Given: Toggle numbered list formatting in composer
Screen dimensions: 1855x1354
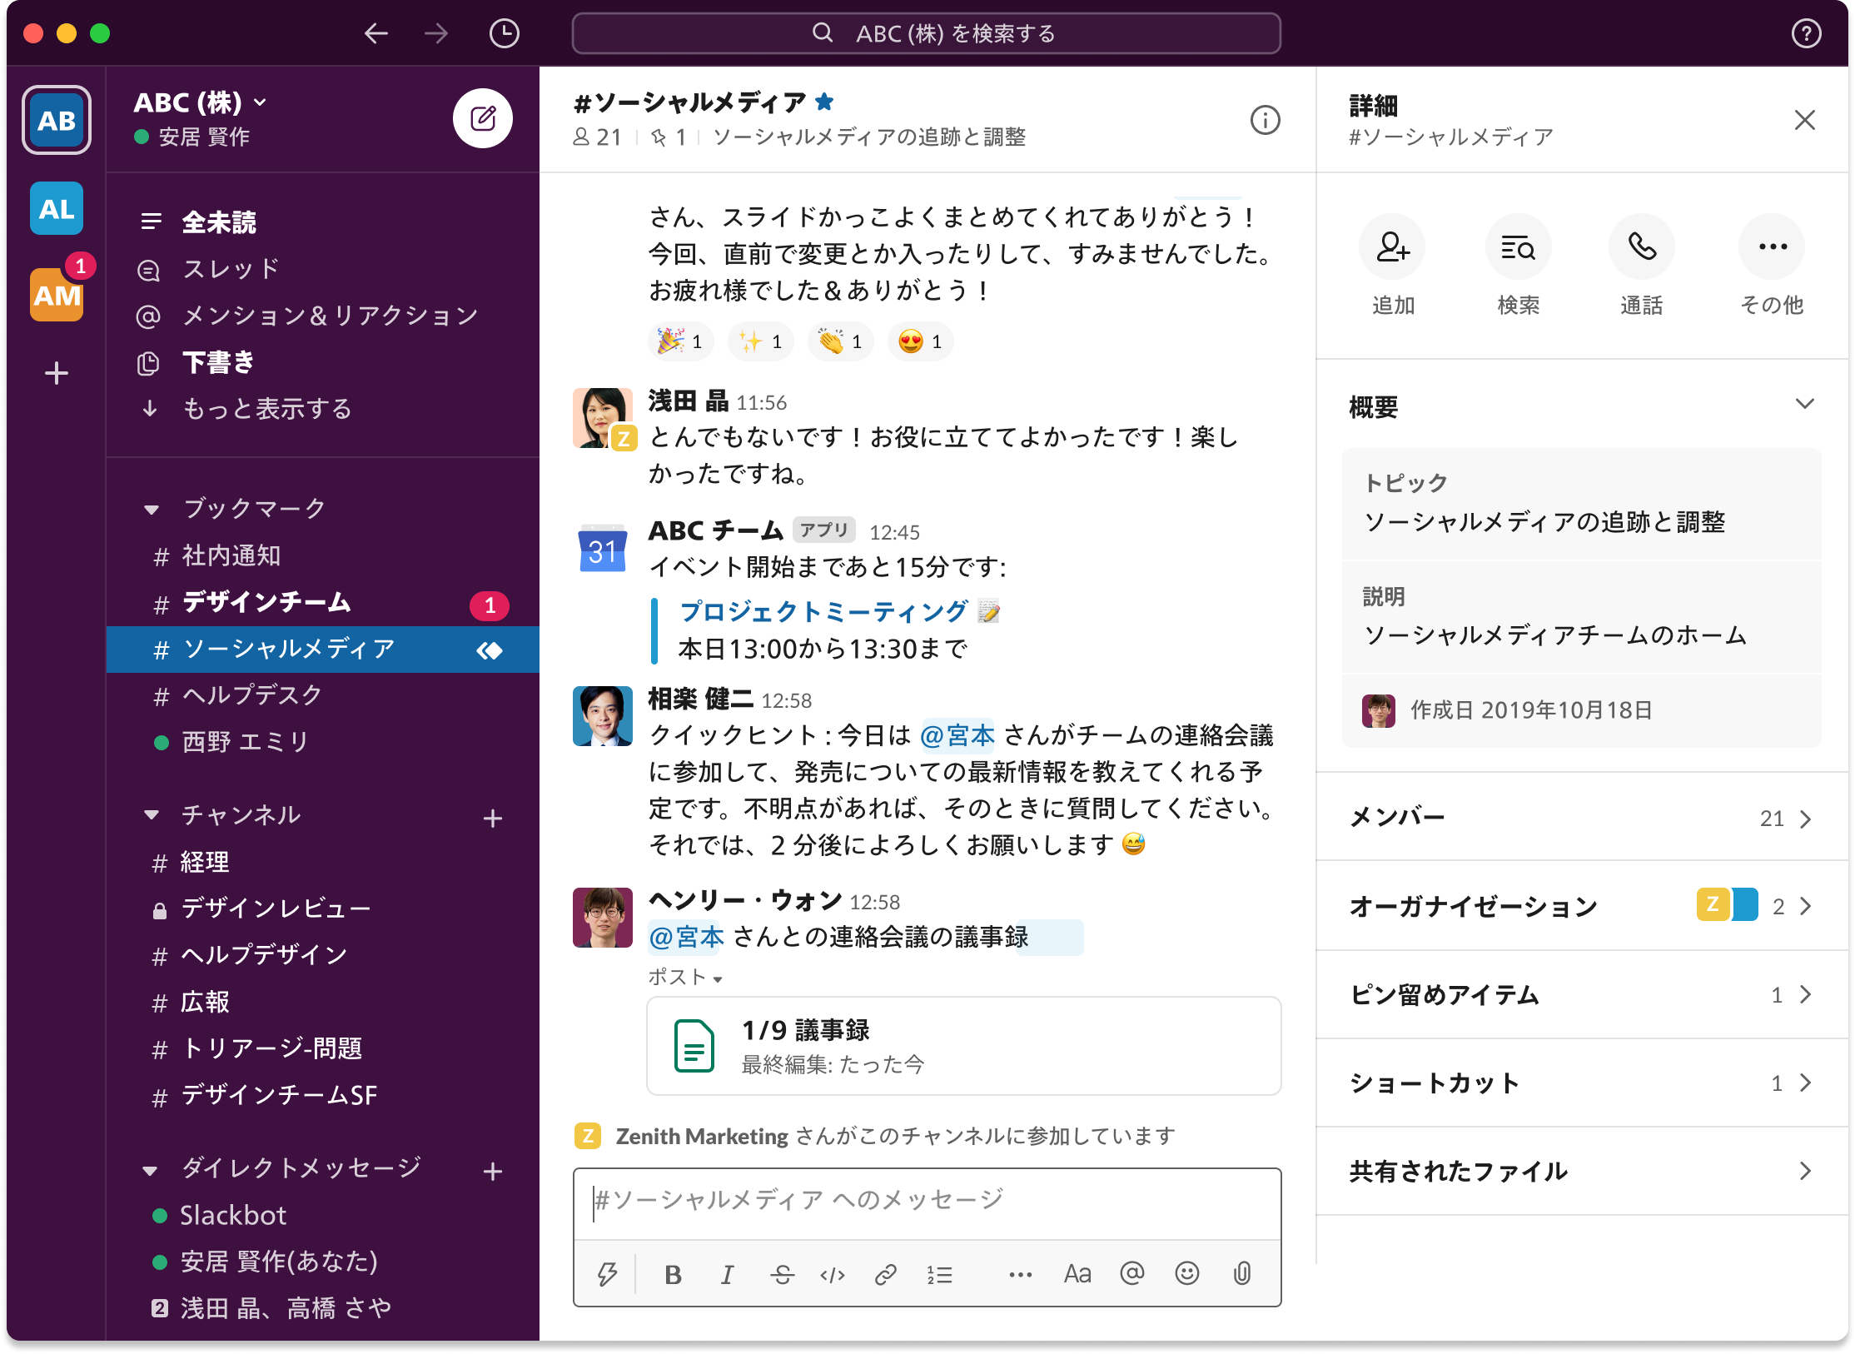Looking at the screenshot, I should (939, 1274).
